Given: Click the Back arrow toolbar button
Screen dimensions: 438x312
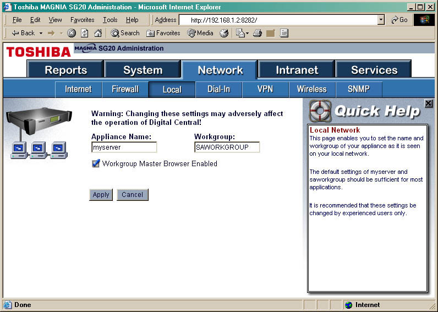Looking at the screenshot, I should pyautogui.click(x=23, y=33).
